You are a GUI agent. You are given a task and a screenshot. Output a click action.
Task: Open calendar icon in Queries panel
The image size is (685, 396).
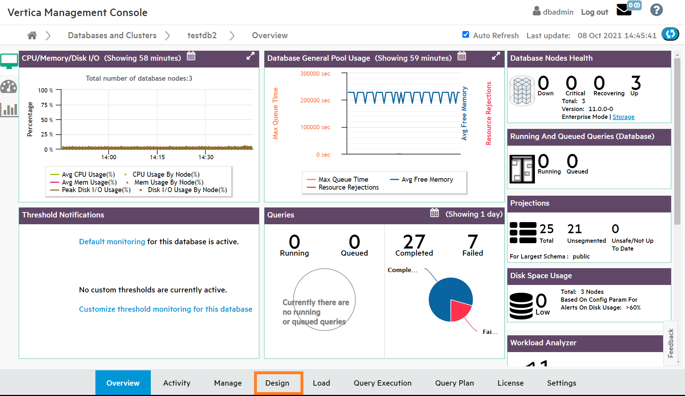tap(435, 213)
